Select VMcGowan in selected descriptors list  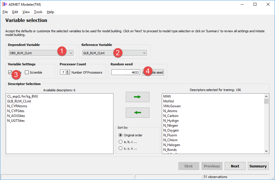pos(172,106)
